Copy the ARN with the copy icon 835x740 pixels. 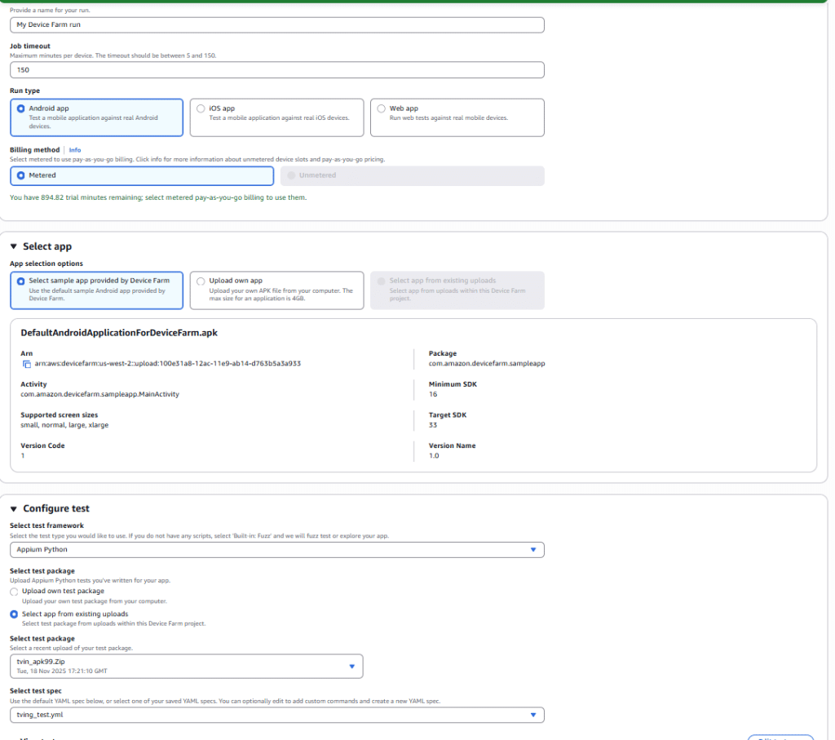click(26, 363)
